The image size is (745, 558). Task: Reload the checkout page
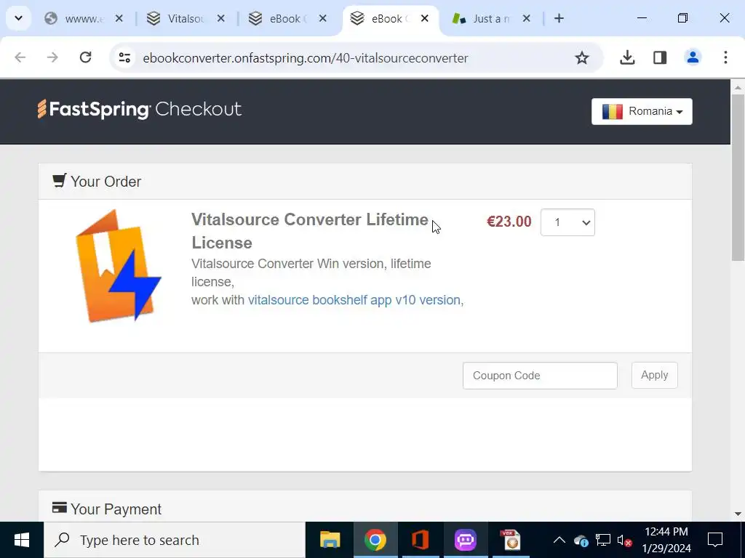tap(86, 58)
